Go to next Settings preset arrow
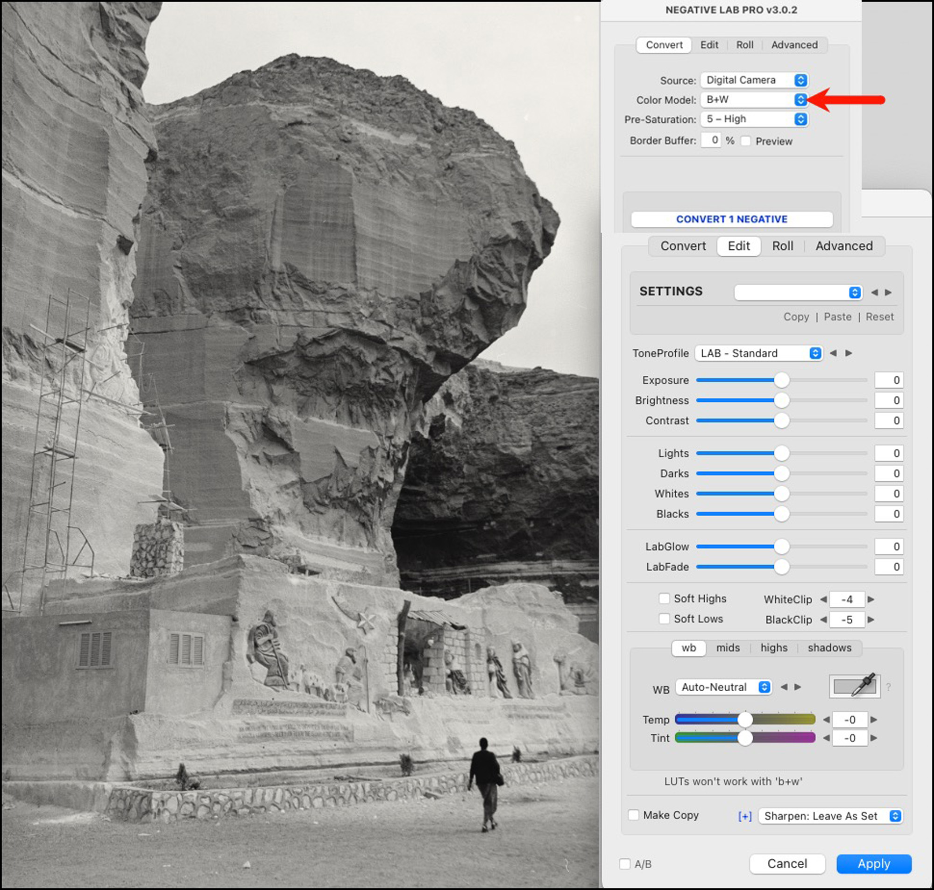 [x=888, y=293]
